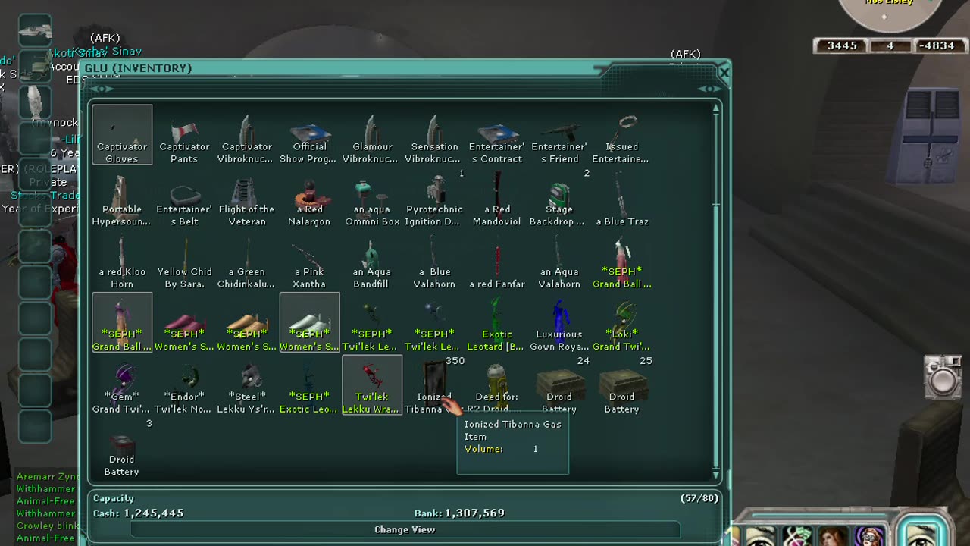Select the Captivator Pants item
Screen dimensions: 970x546
(184, 135)
